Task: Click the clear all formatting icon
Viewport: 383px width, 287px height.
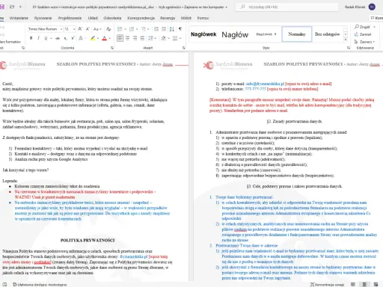Action: [x=108, y=29]
